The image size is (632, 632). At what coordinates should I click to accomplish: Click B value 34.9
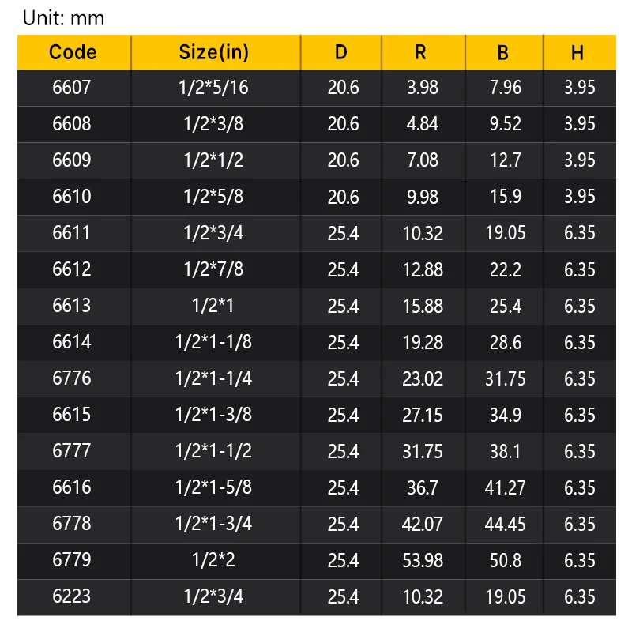click(x=504, y=416)
